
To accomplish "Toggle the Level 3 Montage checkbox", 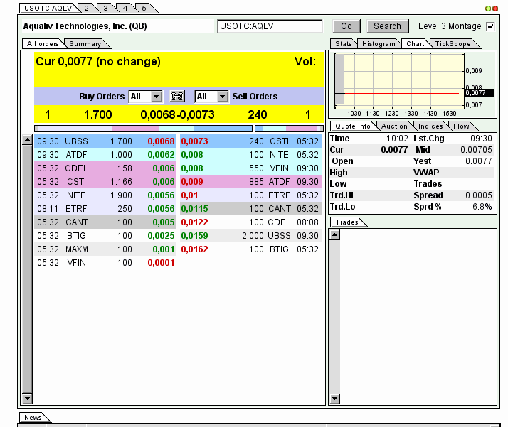I will pos(490,26).
